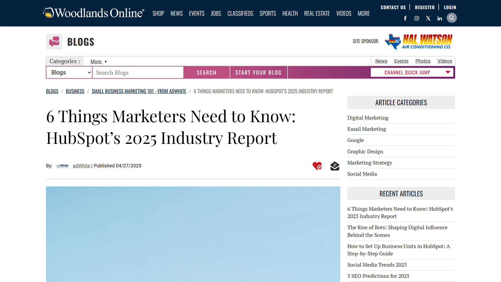Go to BLOGS breadcrumb link
This screenshot has width=501, height=282.
coord(52,91)
